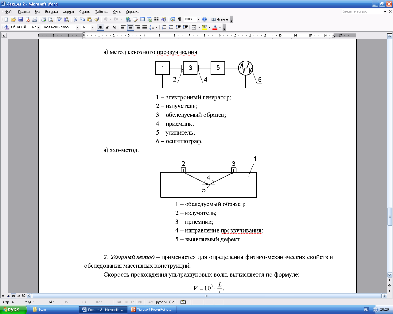Justify the paragraph text

[x=145, y=27]
